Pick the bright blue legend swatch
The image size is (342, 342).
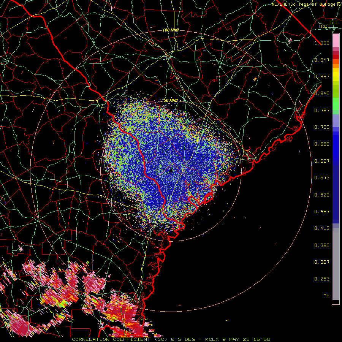pos(336,146)
